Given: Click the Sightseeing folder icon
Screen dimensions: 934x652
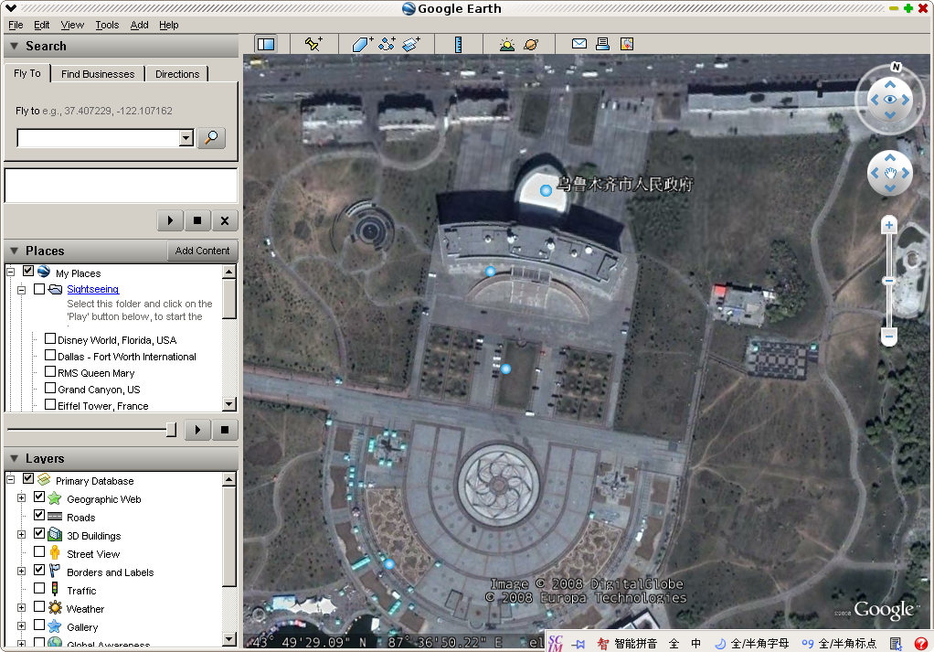Looking at the screenshot, I should point(56,289).
